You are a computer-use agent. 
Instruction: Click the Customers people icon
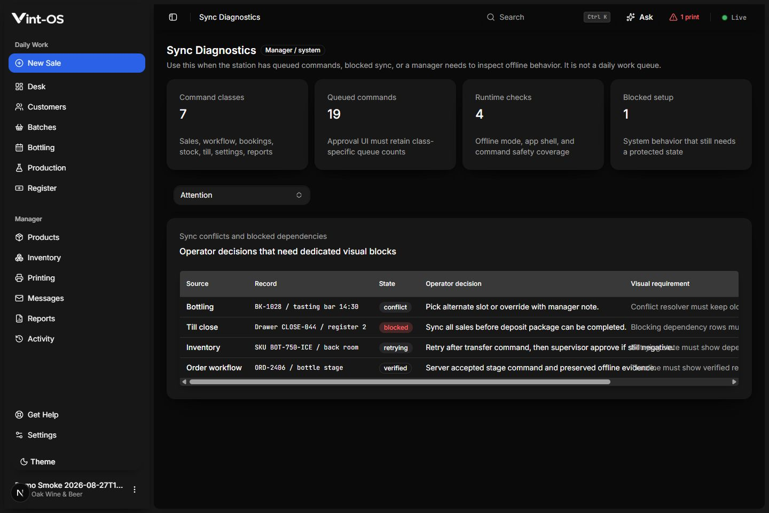pyautogui.click(x=19, y=107)
